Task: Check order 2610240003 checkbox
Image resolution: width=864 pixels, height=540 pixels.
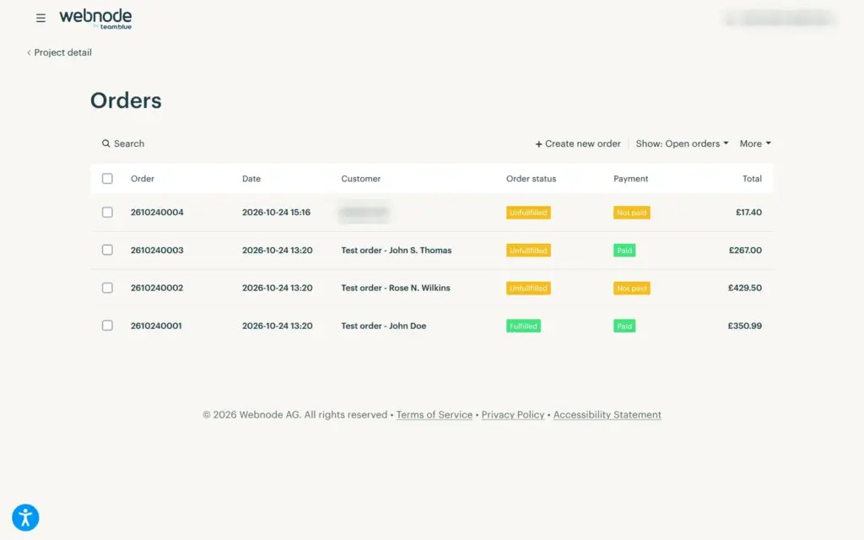Action: pos(107,250)
